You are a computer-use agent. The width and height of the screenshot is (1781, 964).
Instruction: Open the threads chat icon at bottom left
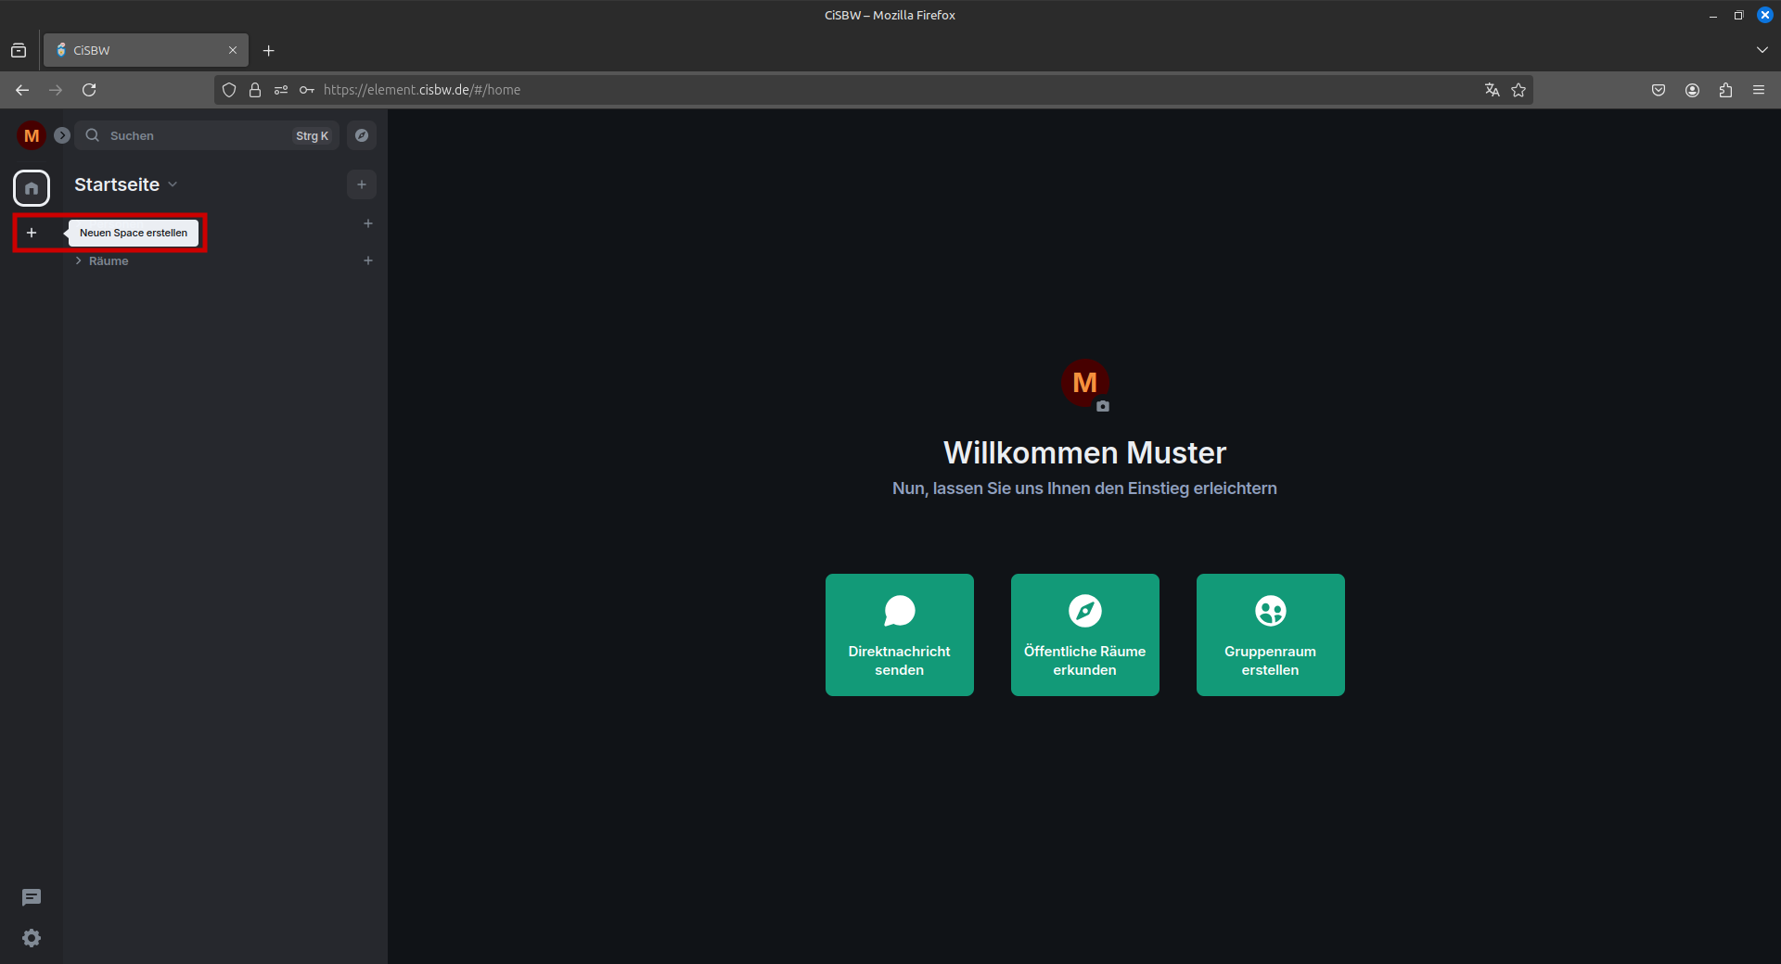tap(32, 897)
